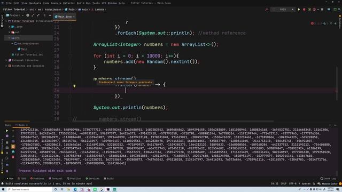Open the Event Log
342x192 pixels.
point(328,179)
